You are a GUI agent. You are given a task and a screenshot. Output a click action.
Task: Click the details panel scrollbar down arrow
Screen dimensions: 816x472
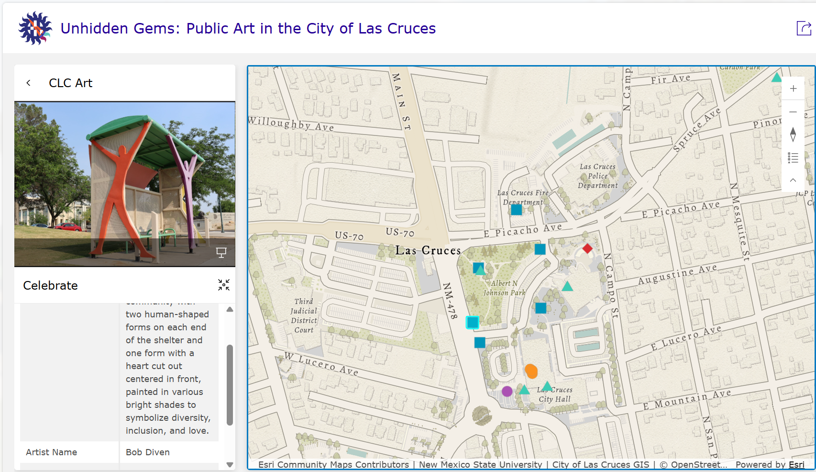pos(230,464)
